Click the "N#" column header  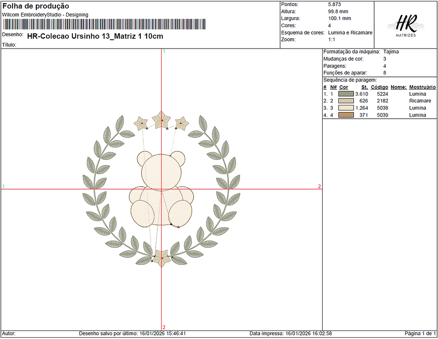click(333, 87)
